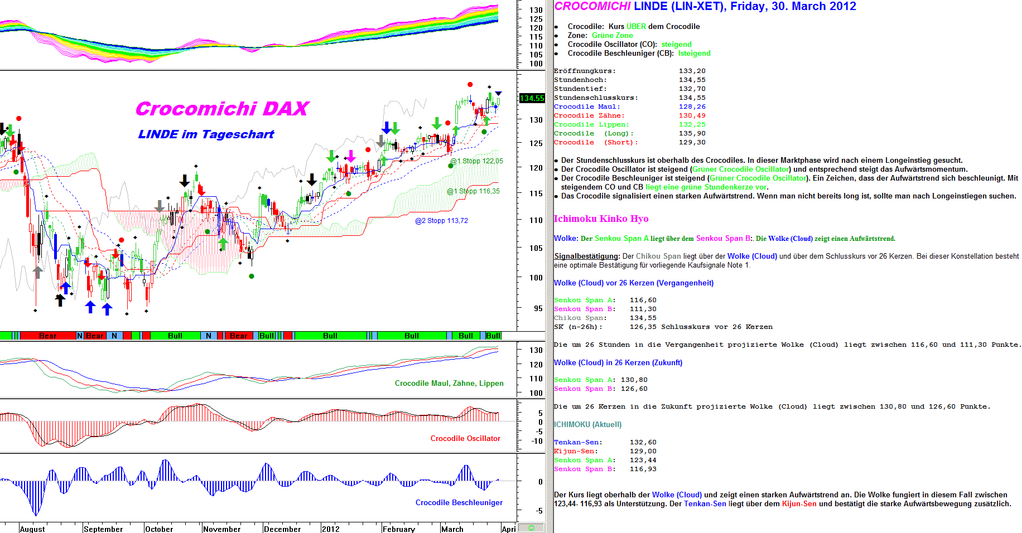
Task: Click the Crocodile Beschleuniger panel label
Action: pos(459,503)
